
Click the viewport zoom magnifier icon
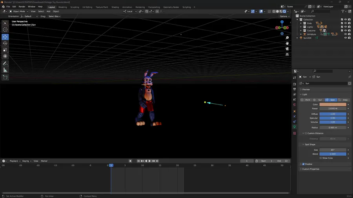pos(287,38)
